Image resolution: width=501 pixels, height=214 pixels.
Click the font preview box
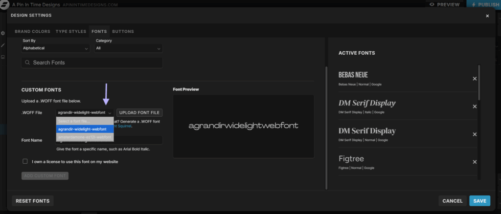(244, 126)
